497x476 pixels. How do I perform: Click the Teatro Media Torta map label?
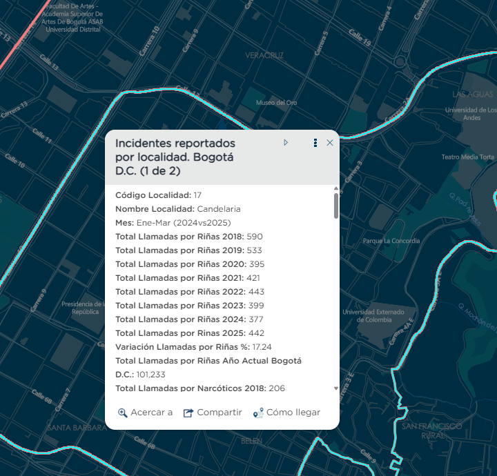point(468,157)
